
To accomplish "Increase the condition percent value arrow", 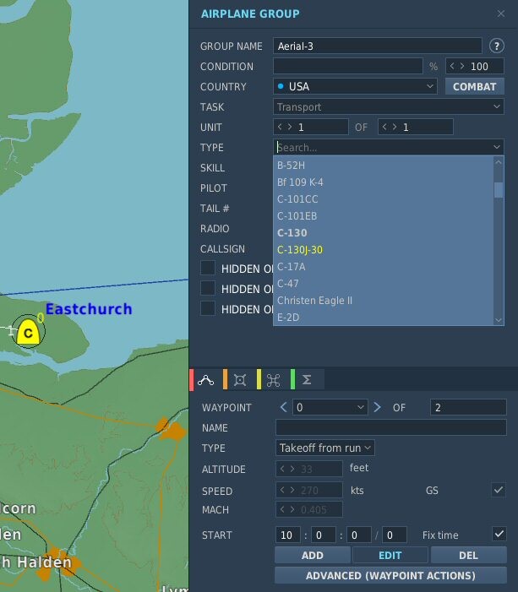I will (x=461, y=66).
